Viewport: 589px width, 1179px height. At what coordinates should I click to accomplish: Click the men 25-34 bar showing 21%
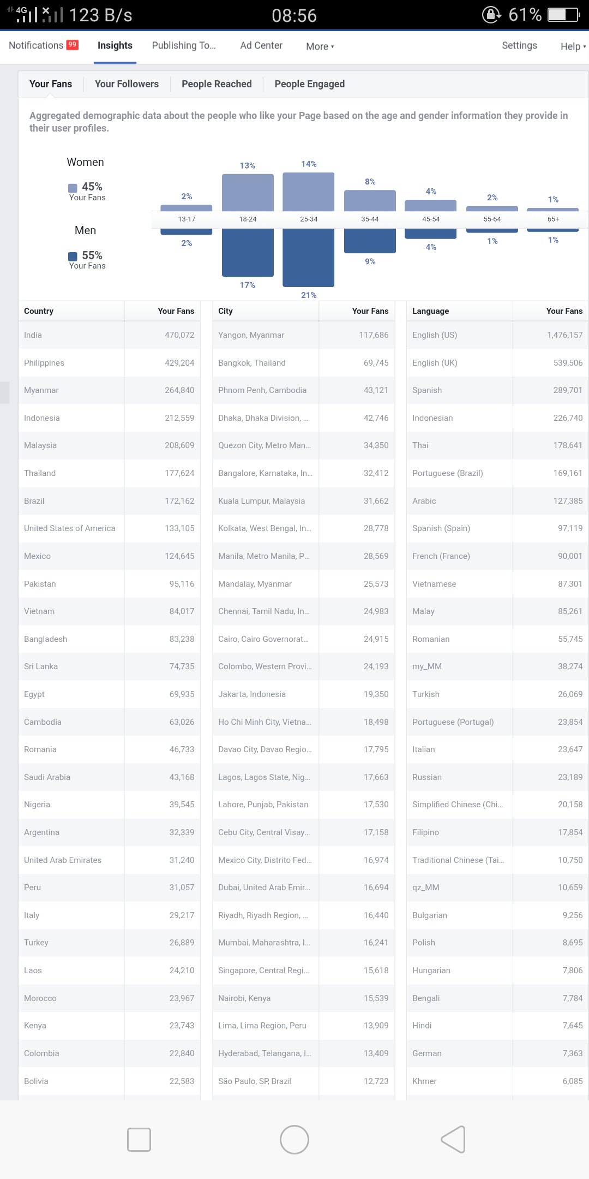309,258
